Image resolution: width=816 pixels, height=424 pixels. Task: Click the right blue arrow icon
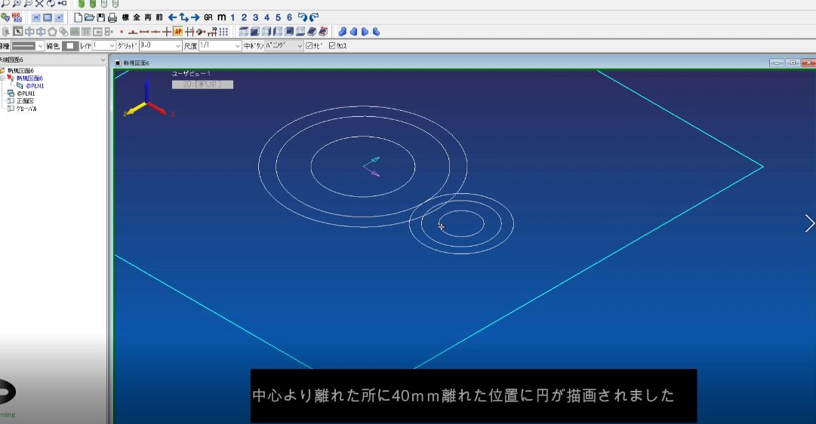pyautogui.click(x=196, y=17)
